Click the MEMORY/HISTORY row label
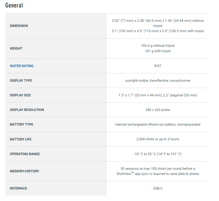This screenshot has height=201, width=219. coord(25,171)
